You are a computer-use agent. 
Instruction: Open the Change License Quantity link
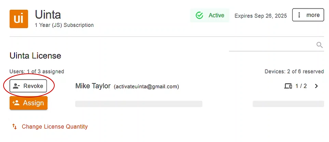55,126
